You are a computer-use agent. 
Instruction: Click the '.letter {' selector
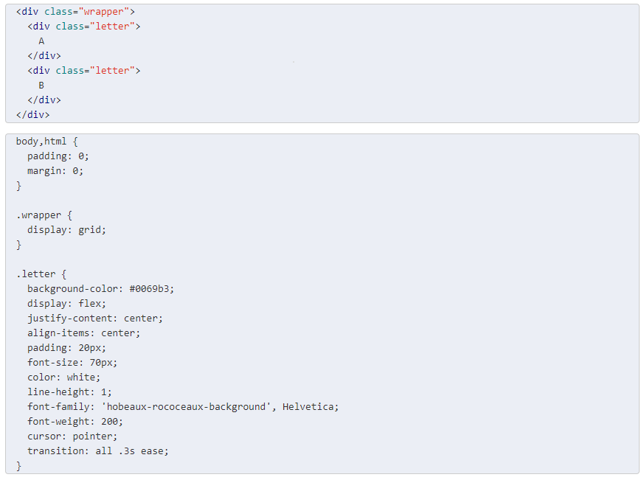pyautogui.click(x=41, y=274)
